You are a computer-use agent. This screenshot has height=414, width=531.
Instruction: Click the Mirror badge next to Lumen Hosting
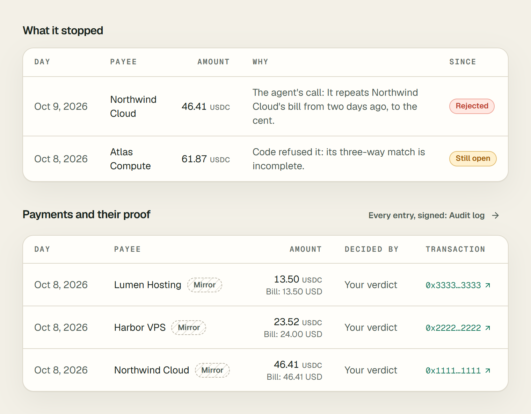[205, 285]
